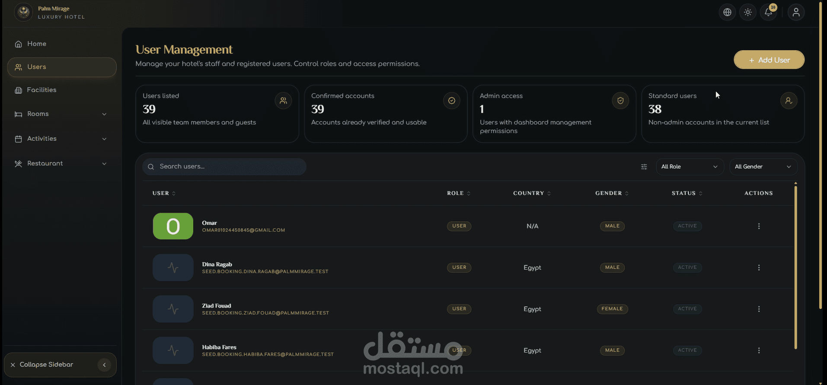827x385 pixels.
Task: Toggle the light theme sun icon
Action: 748,12
